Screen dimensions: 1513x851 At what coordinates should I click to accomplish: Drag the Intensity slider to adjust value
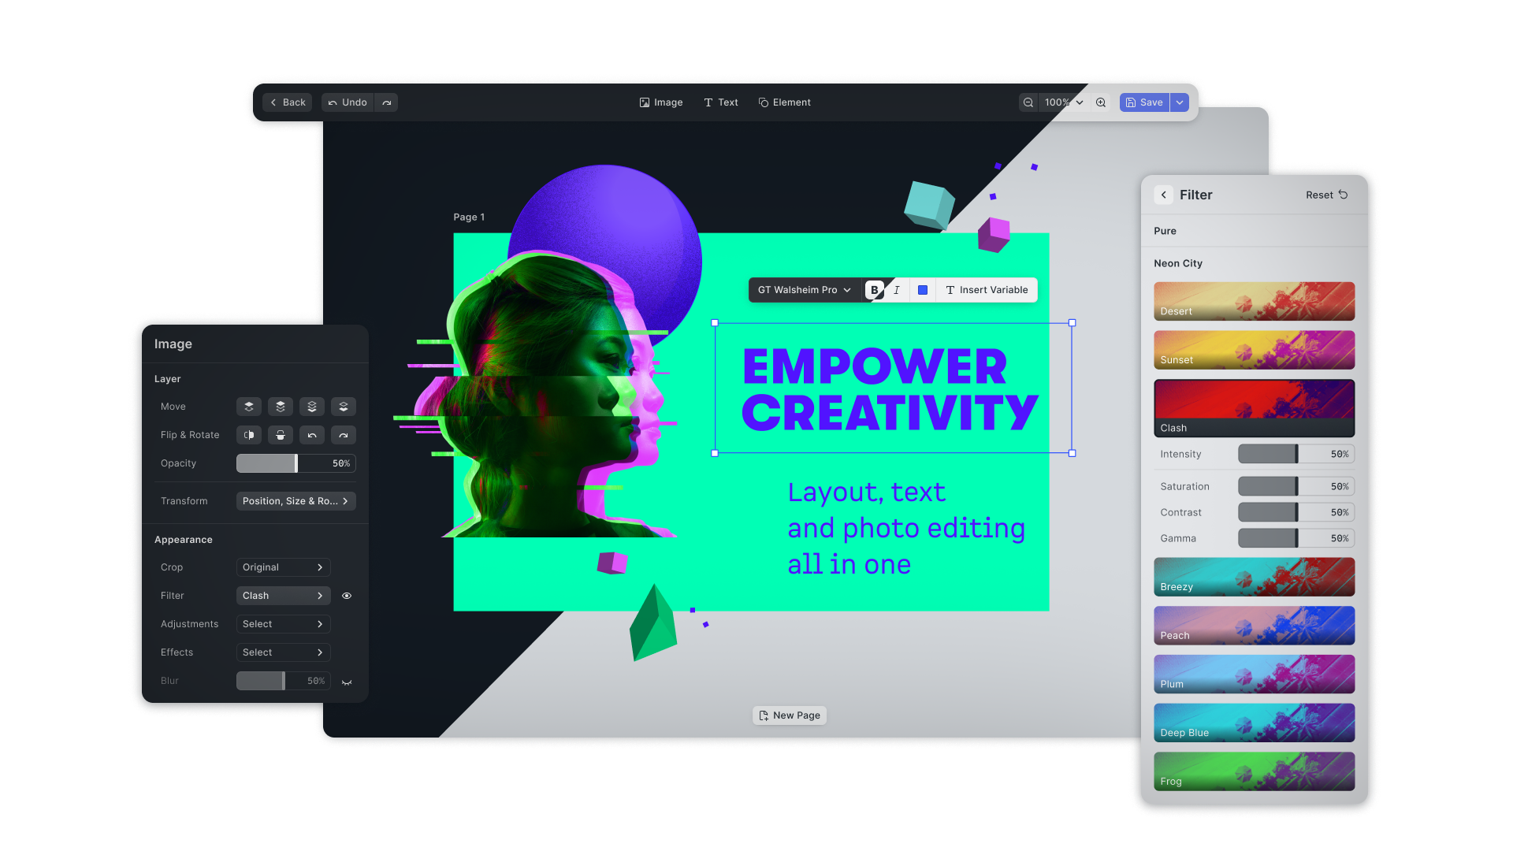1296,453
